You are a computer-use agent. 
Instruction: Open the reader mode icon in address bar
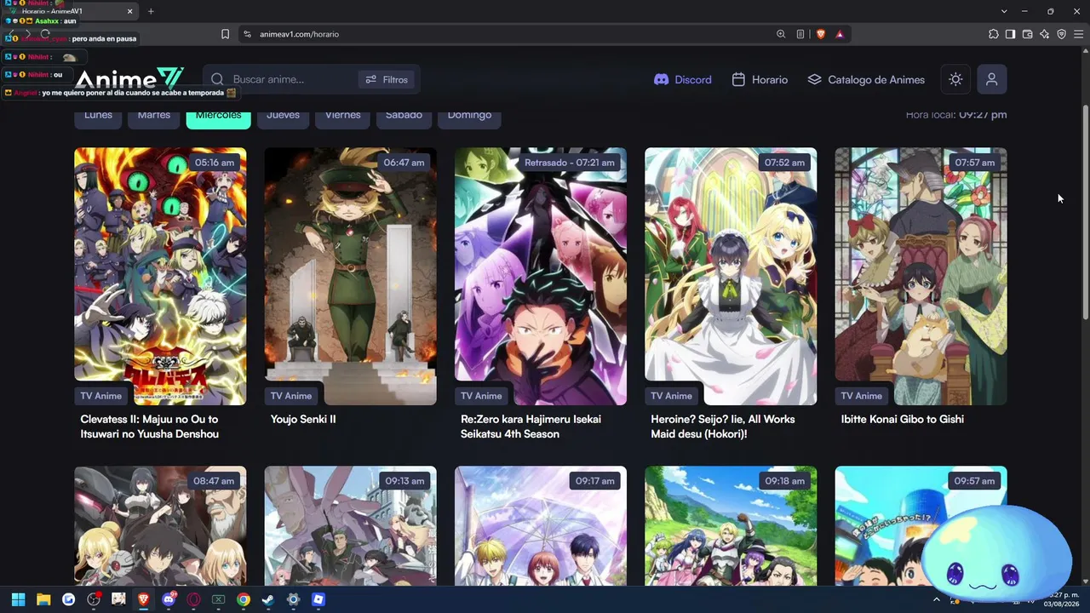tap(800, 34)
